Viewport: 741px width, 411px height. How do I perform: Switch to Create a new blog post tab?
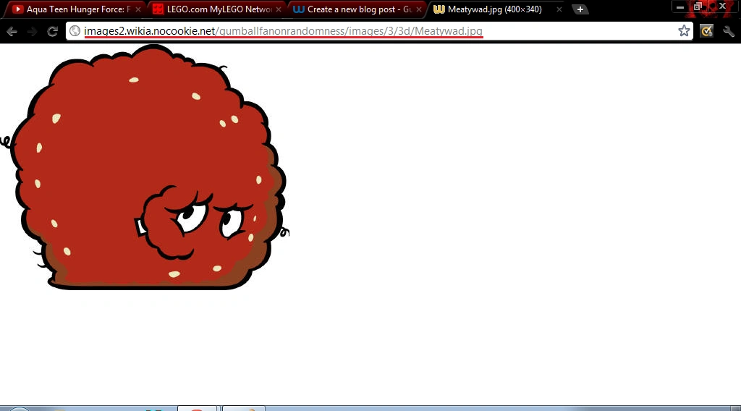pyautogui.click(x=356, y=9)
